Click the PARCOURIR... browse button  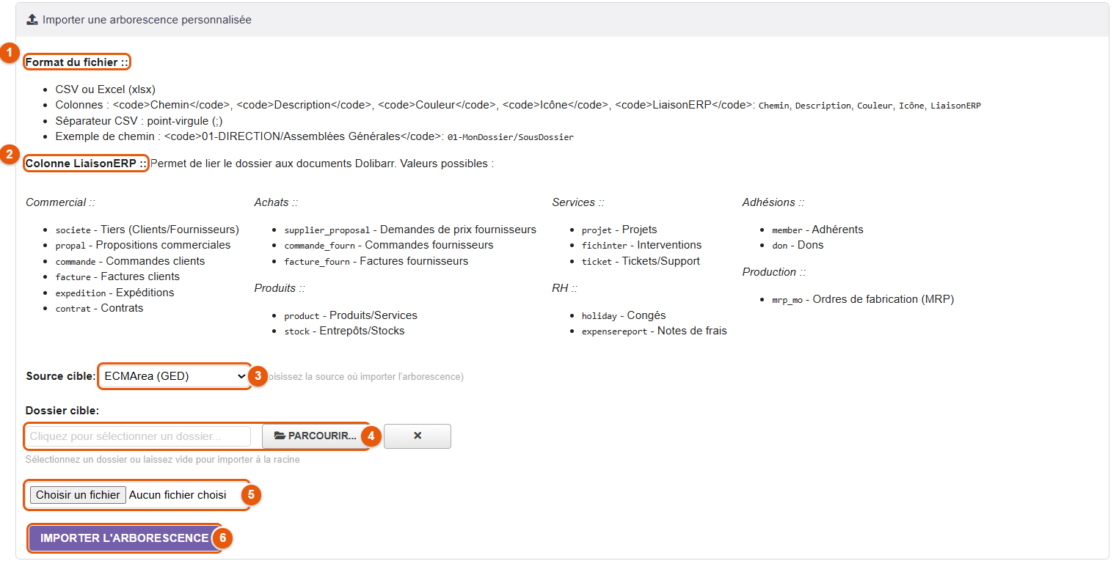click(x=315, y=436)
